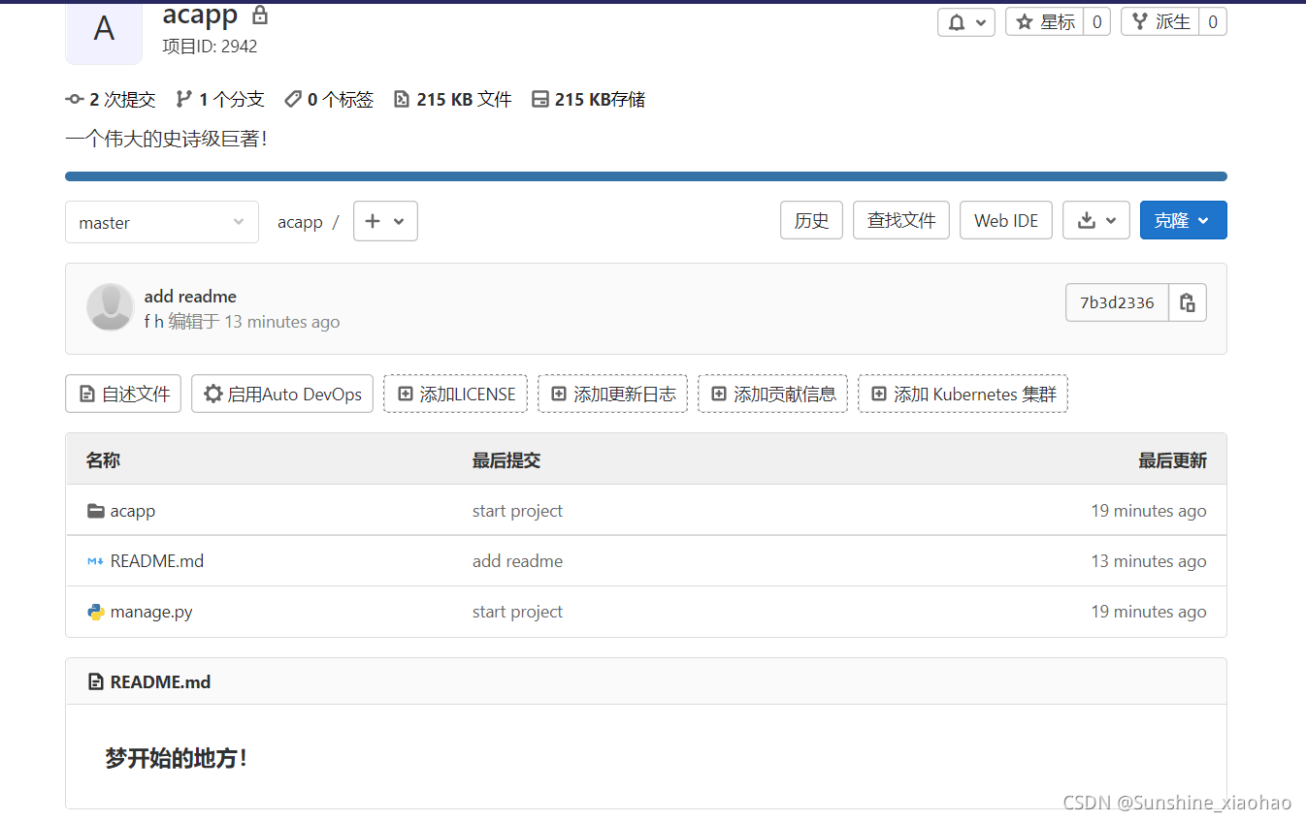Click the 最后更新 column header
Image resolution: width=1306 pixels, height=822 pixels.
point(1172,460)
